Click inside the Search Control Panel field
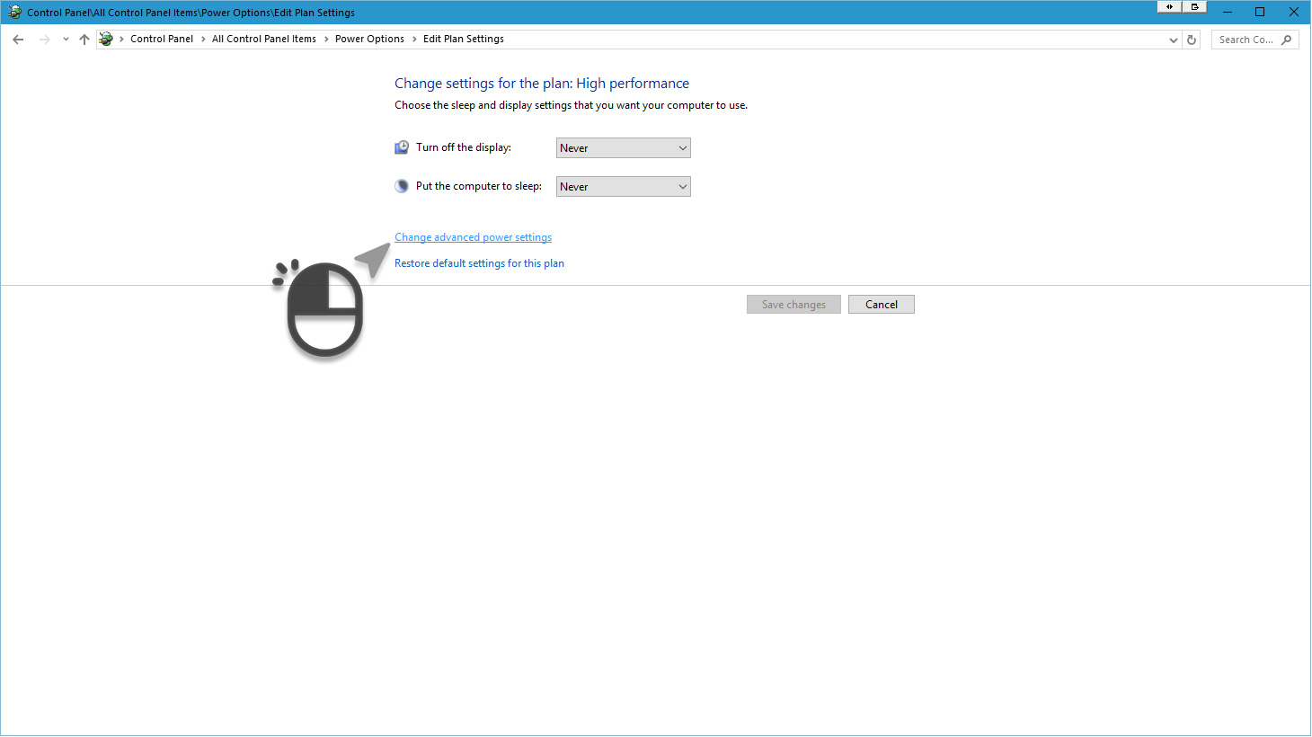This screenshot has width=1312, height=737. coord(1245,40)
